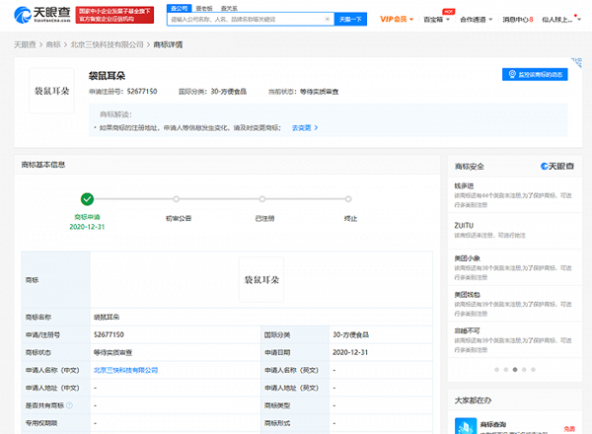592x434 pixels.
Task: Click the 商标查询 service icon
Action: click(x=466, y=426)
